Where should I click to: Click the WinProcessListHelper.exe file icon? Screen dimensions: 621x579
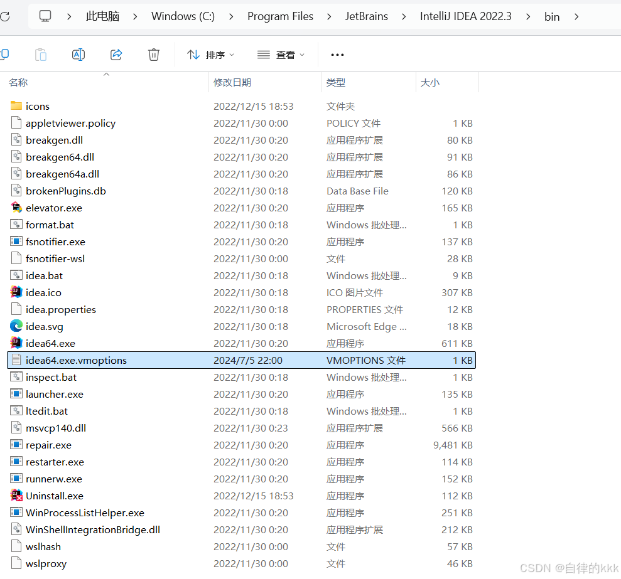16,512
